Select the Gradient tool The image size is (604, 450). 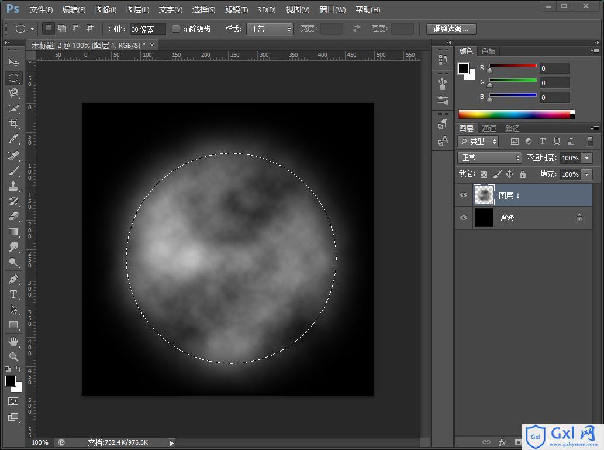pos(13,232)
